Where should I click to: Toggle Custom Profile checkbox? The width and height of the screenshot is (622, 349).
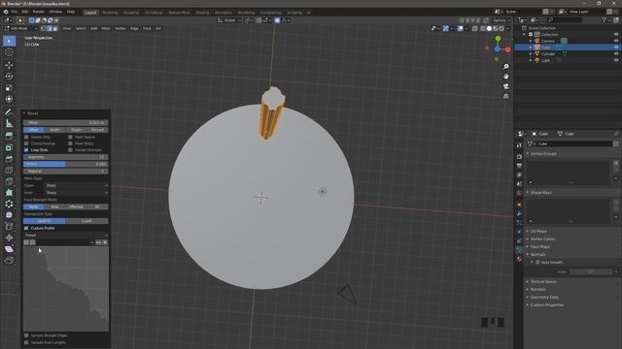pos(26,229)
